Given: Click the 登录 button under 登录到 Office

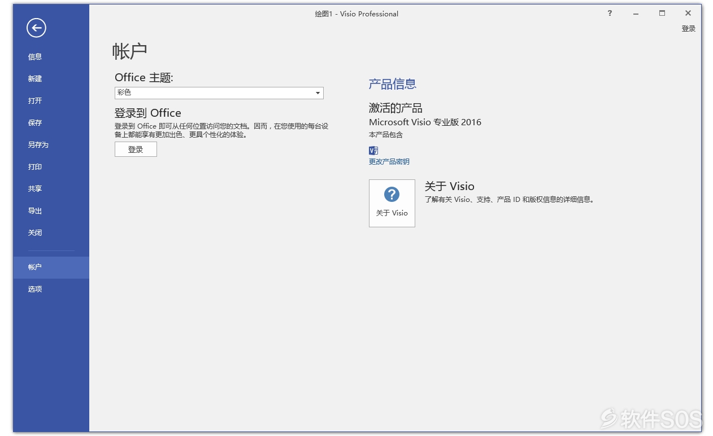Looking at the screenshot, I should (136, 149).
